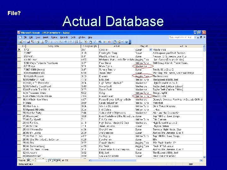Screen dimensions: 227x170
Task: Open the Tools menu
Action: (x=73, y=37)
